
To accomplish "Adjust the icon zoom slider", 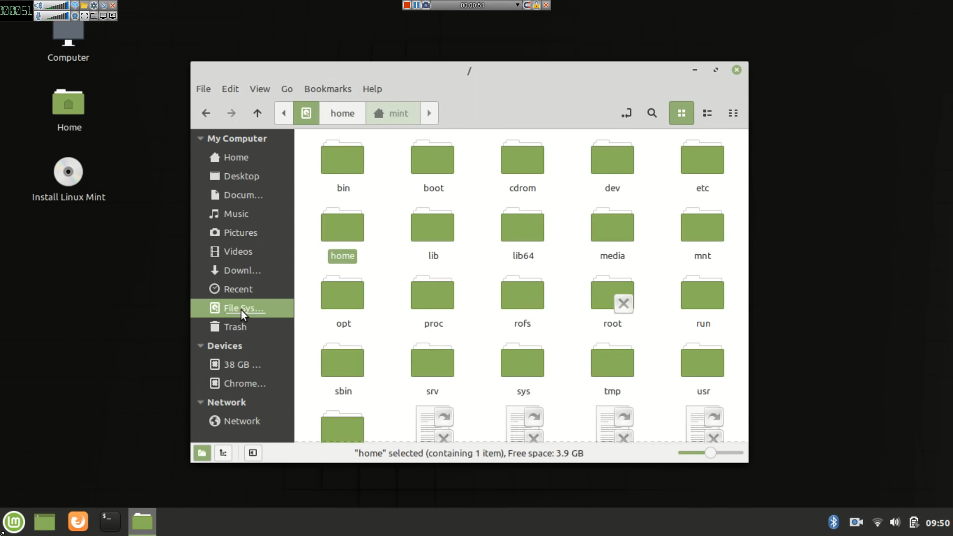I will coord(710,453).
